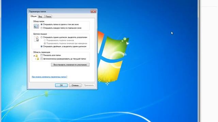Click the 'Отмена' button
Viewport: 218px width, 122px height.
click(x=75, y=85)
